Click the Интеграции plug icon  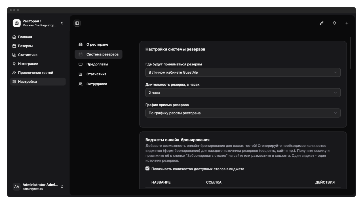[14, 64]
